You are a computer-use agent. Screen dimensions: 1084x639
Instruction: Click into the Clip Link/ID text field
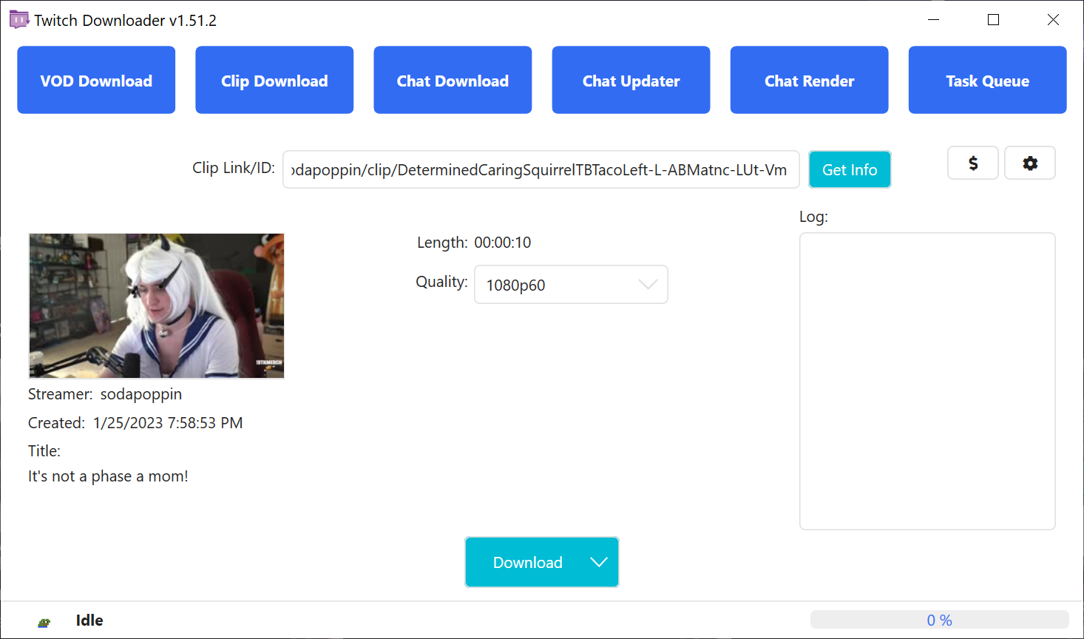[x=541, y=169]
